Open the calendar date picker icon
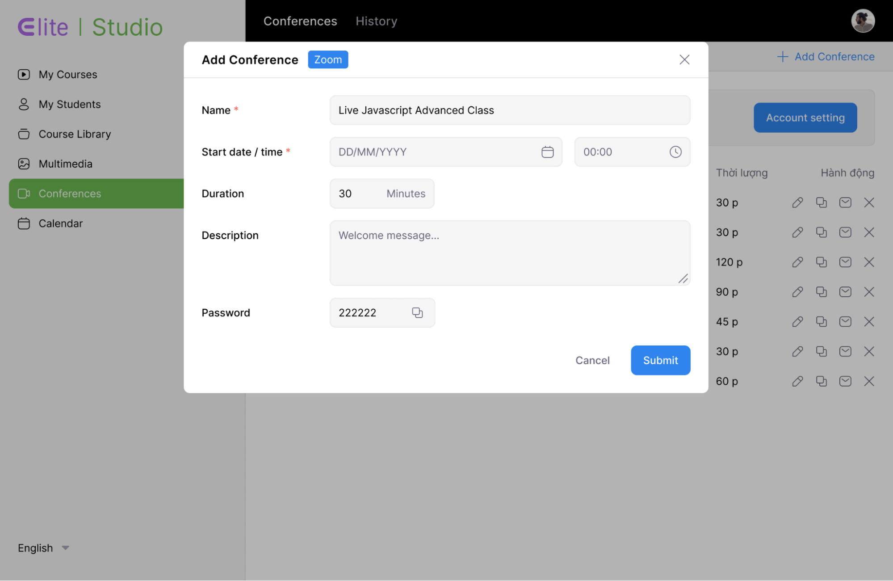Image resolution: width=893 pixels, height=581 pixels. pos(547,152)
